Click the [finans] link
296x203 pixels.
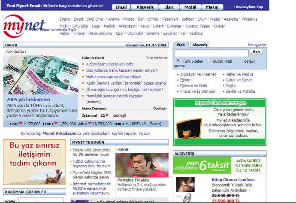coord(155,124)
